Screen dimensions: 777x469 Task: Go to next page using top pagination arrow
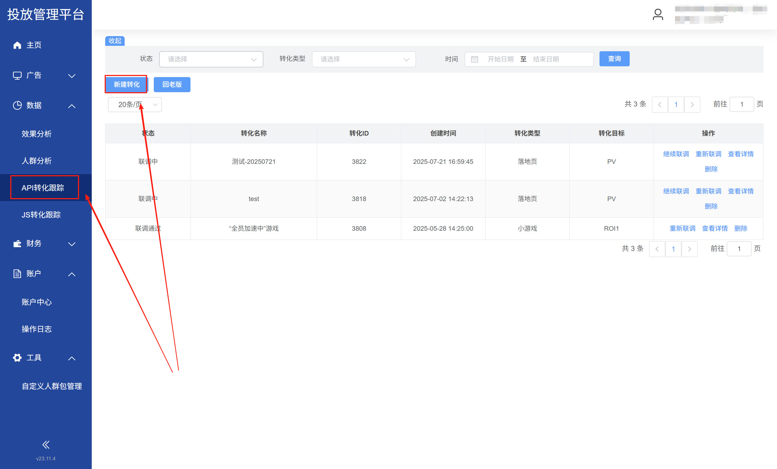pos(692,105)
